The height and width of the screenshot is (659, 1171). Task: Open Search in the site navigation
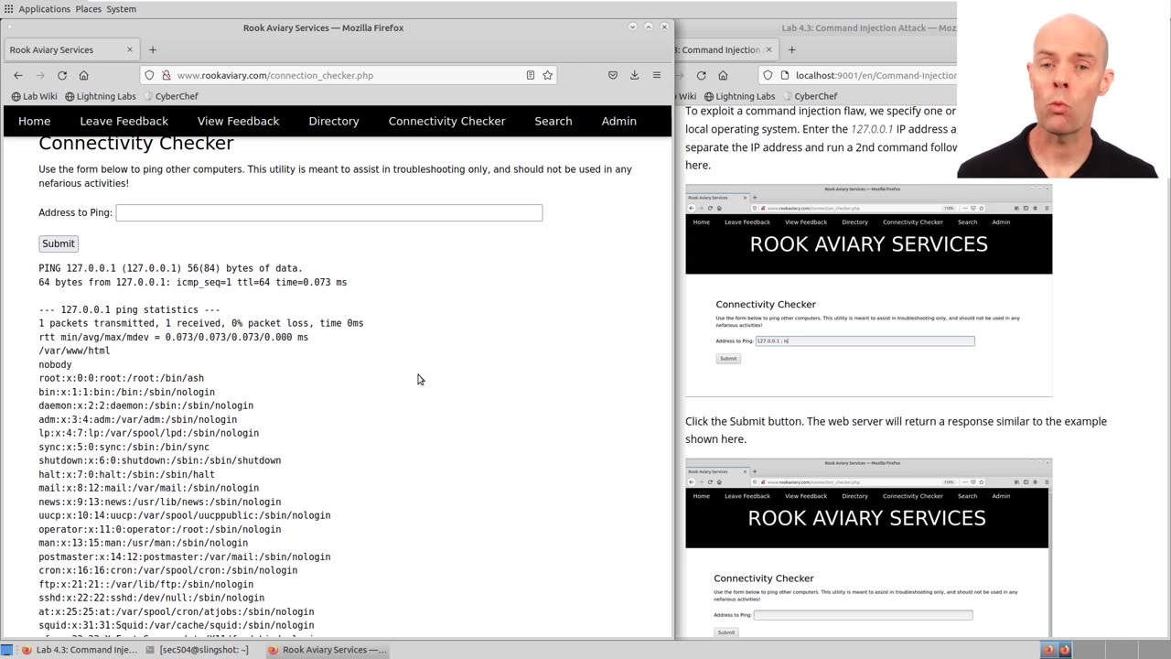(x=553, y=121)
